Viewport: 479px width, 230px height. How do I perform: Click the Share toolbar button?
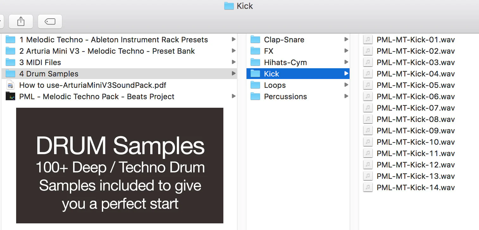click(21, 21)
